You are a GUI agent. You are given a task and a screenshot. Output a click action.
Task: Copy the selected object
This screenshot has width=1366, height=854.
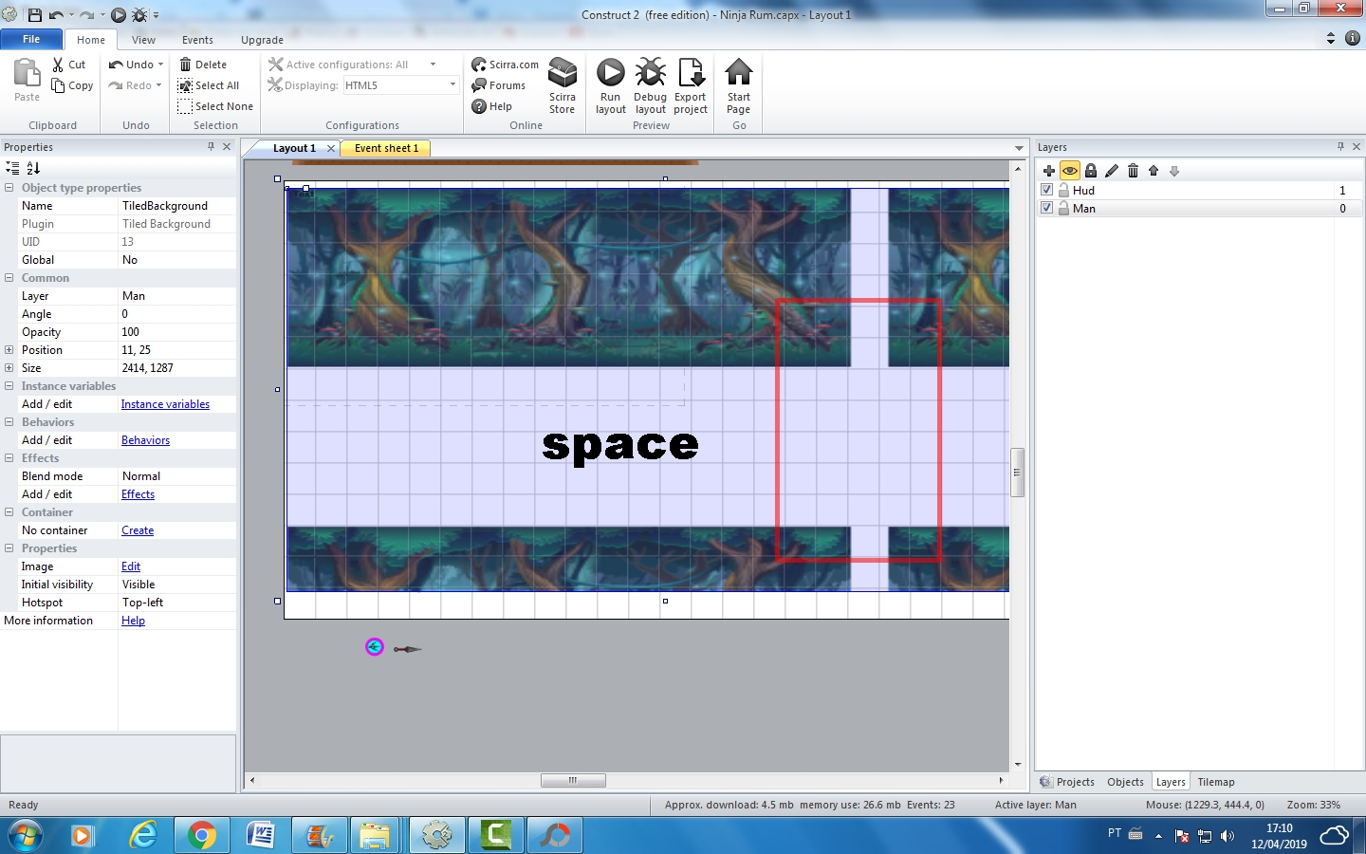point(73,85)
